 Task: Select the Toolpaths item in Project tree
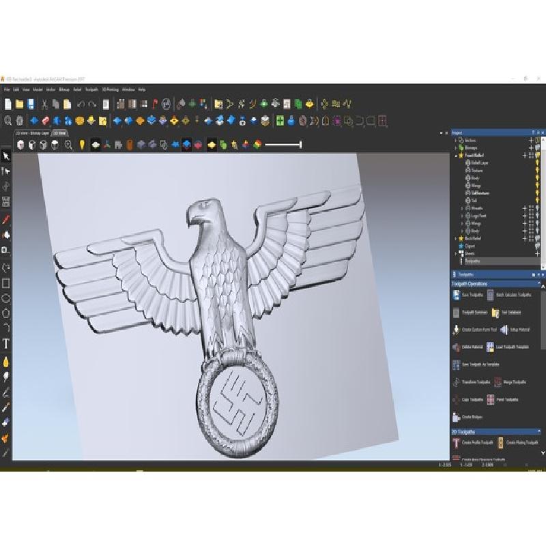pyautogui.click(x=472, y=261)
